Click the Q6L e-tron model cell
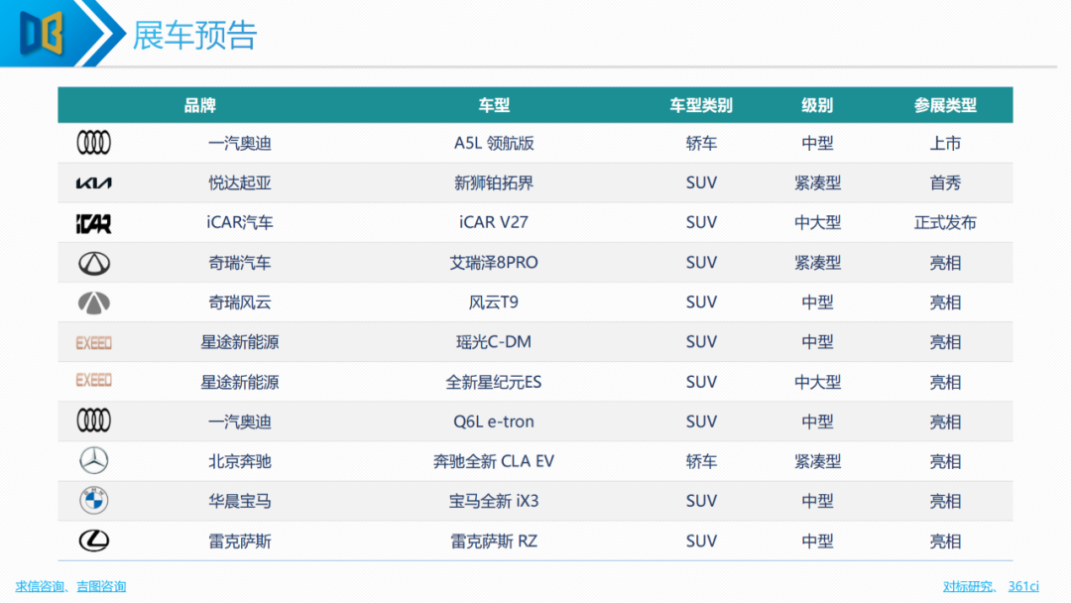Screen dimensions: 1071x603 (x=494, y=422)
